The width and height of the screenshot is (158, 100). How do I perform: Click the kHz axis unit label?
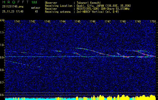2,20
